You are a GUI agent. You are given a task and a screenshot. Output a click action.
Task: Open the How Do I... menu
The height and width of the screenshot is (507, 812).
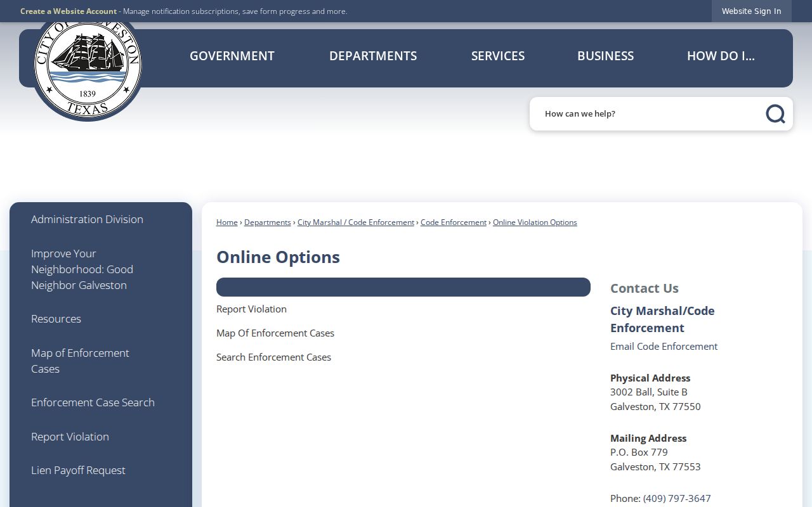tap(721, 56)
